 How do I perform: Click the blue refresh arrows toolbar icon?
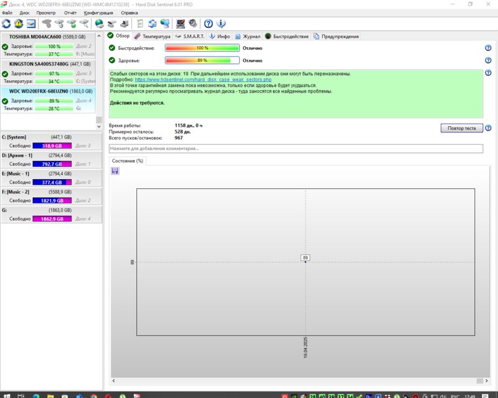pos(6,24)
